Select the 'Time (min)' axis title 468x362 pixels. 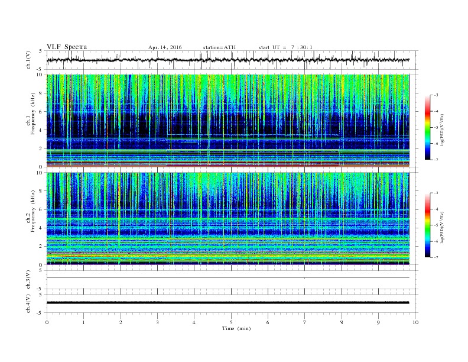click(x=236, y=328)
